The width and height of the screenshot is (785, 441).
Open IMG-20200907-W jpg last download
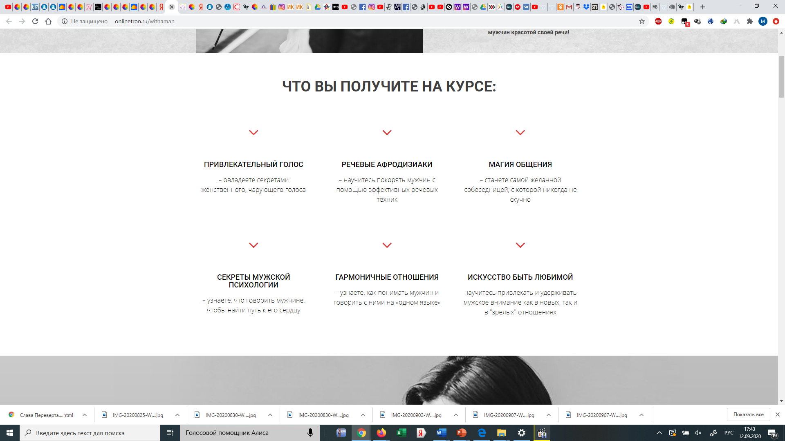[x=601, y=415]
